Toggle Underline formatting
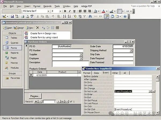Screen dimensions: 161x120 click(74, 11)
